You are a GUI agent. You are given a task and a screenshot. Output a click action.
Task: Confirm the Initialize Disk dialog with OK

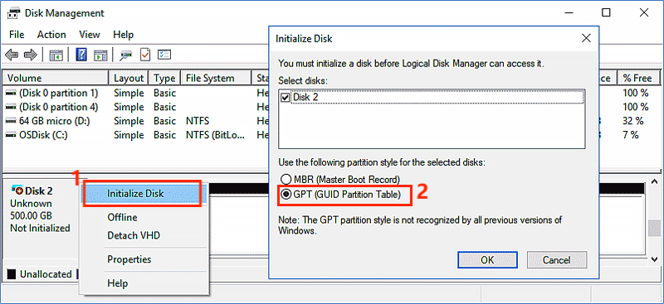[x=487, y=259]
